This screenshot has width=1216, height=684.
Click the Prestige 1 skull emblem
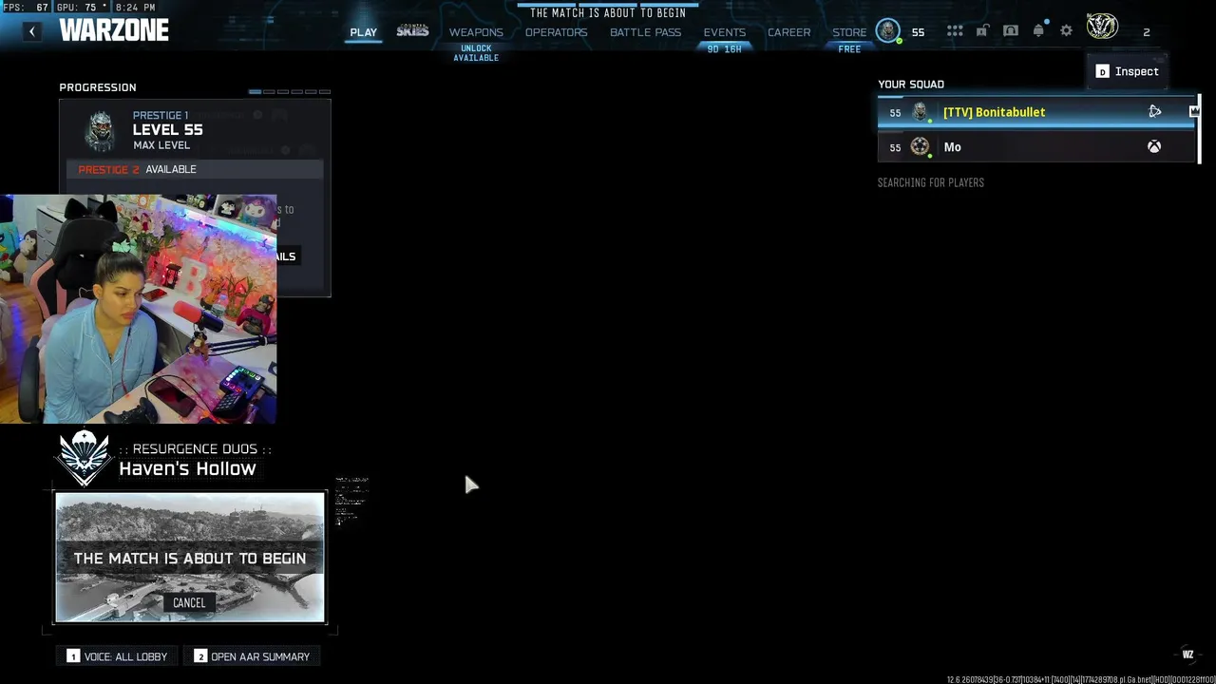[100, 131]
